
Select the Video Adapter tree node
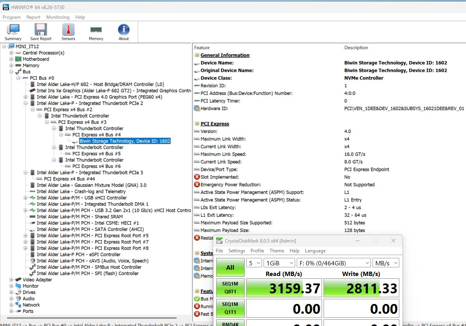click(37, 280)
